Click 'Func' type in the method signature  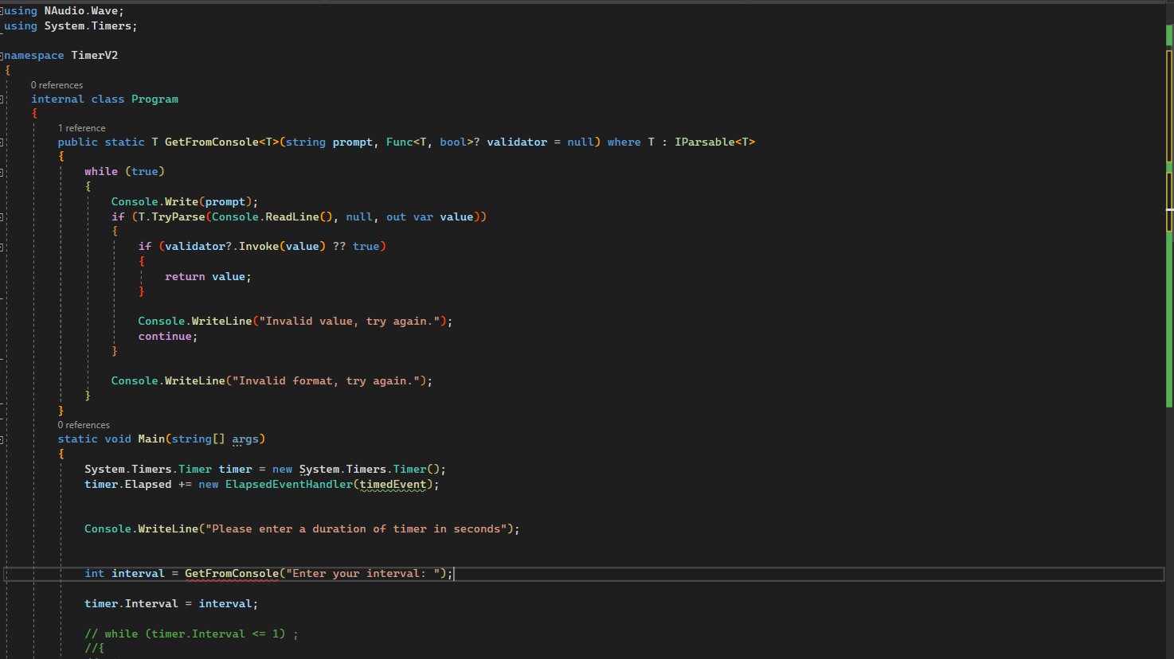coord(399,142)
